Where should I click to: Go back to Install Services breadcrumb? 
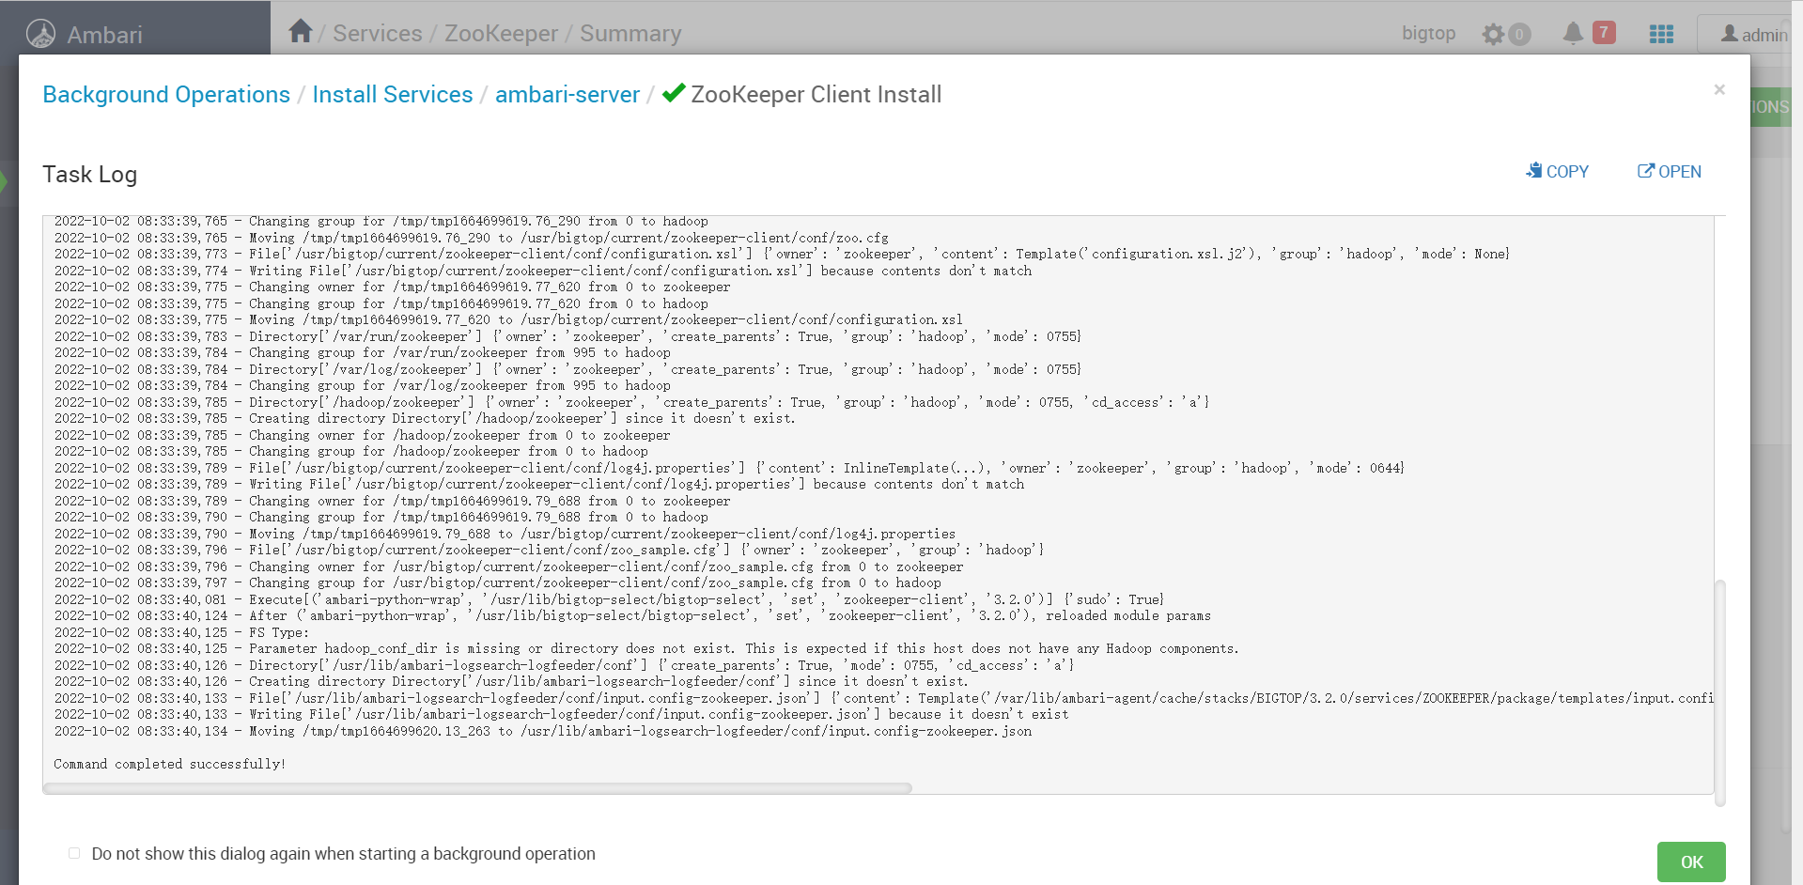coord(393,95)
